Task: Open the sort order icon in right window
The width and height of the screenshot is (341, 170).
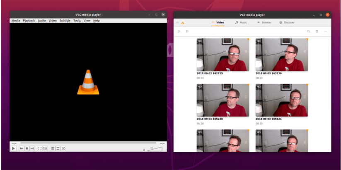Action: (x=187, y=32)
